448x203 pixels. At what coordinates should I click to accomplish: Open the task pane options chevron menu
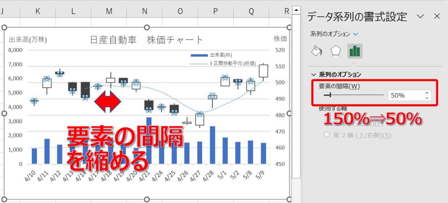[420, 16]
